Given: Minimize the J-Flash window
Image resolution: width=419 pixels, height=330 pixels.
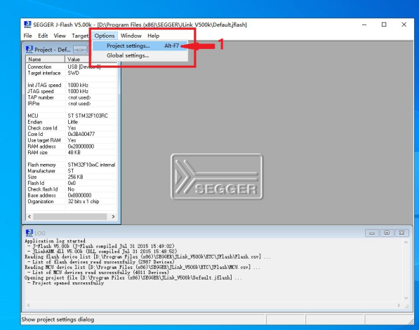Looking at the screenshot, I should pos(364,25).
